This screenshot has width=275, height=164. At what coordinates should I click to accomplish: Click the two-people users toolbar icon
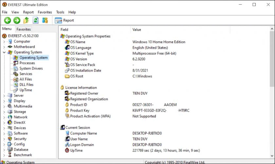coord(45,20)
